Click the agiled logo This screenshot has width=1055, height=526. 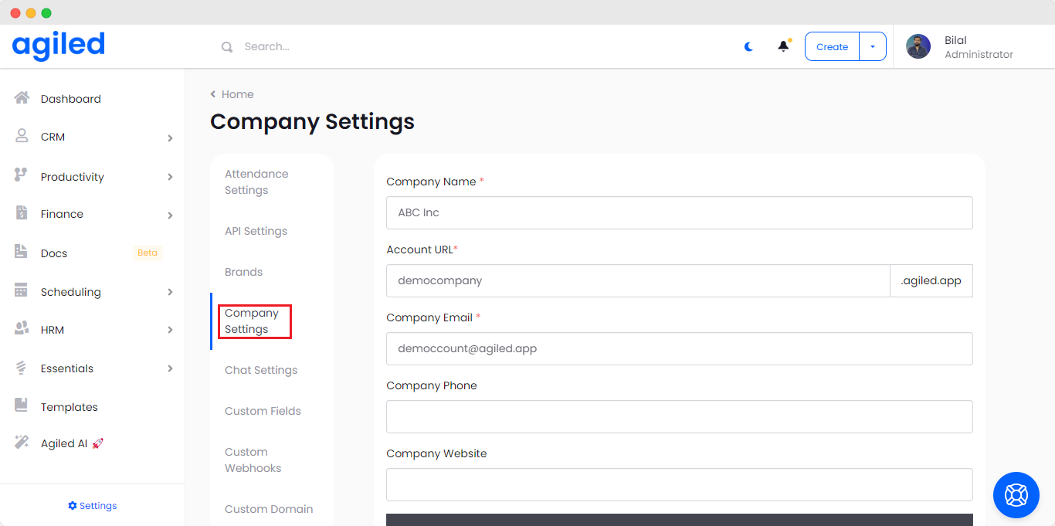[59, 46]
